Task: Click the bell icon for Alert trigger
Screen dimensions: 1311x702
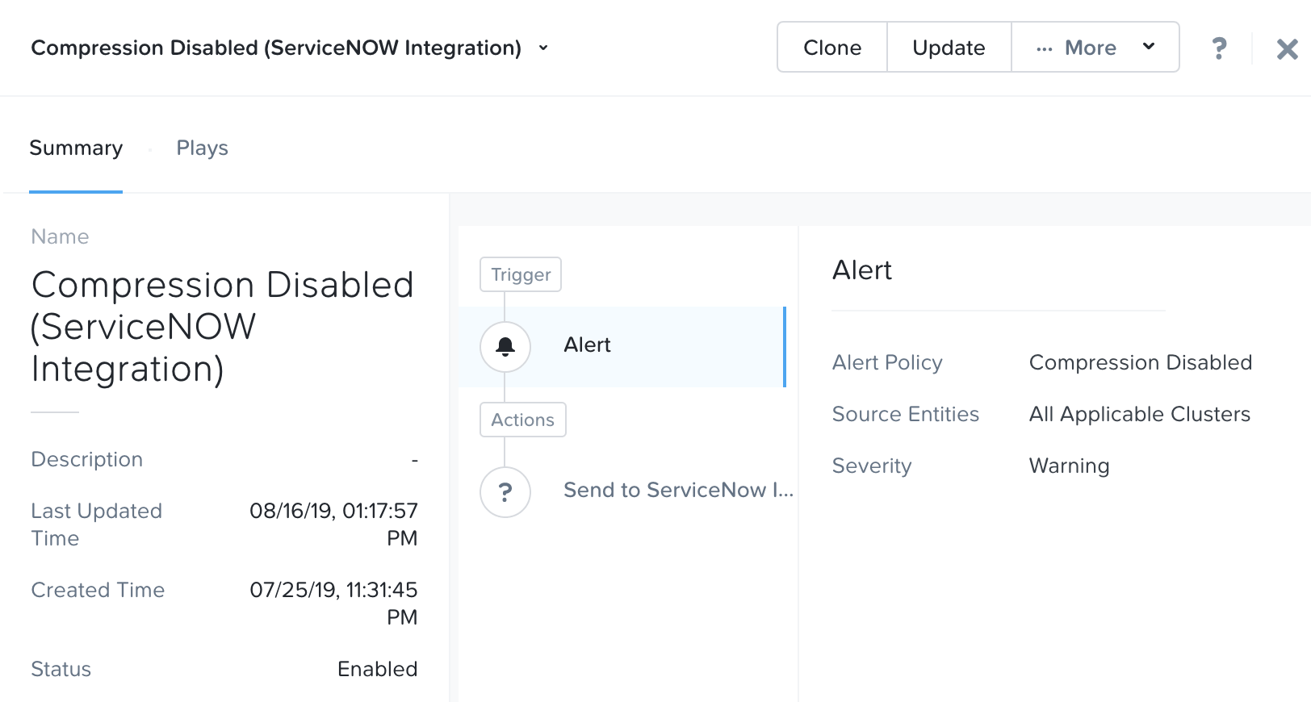Action: (505, 346)
